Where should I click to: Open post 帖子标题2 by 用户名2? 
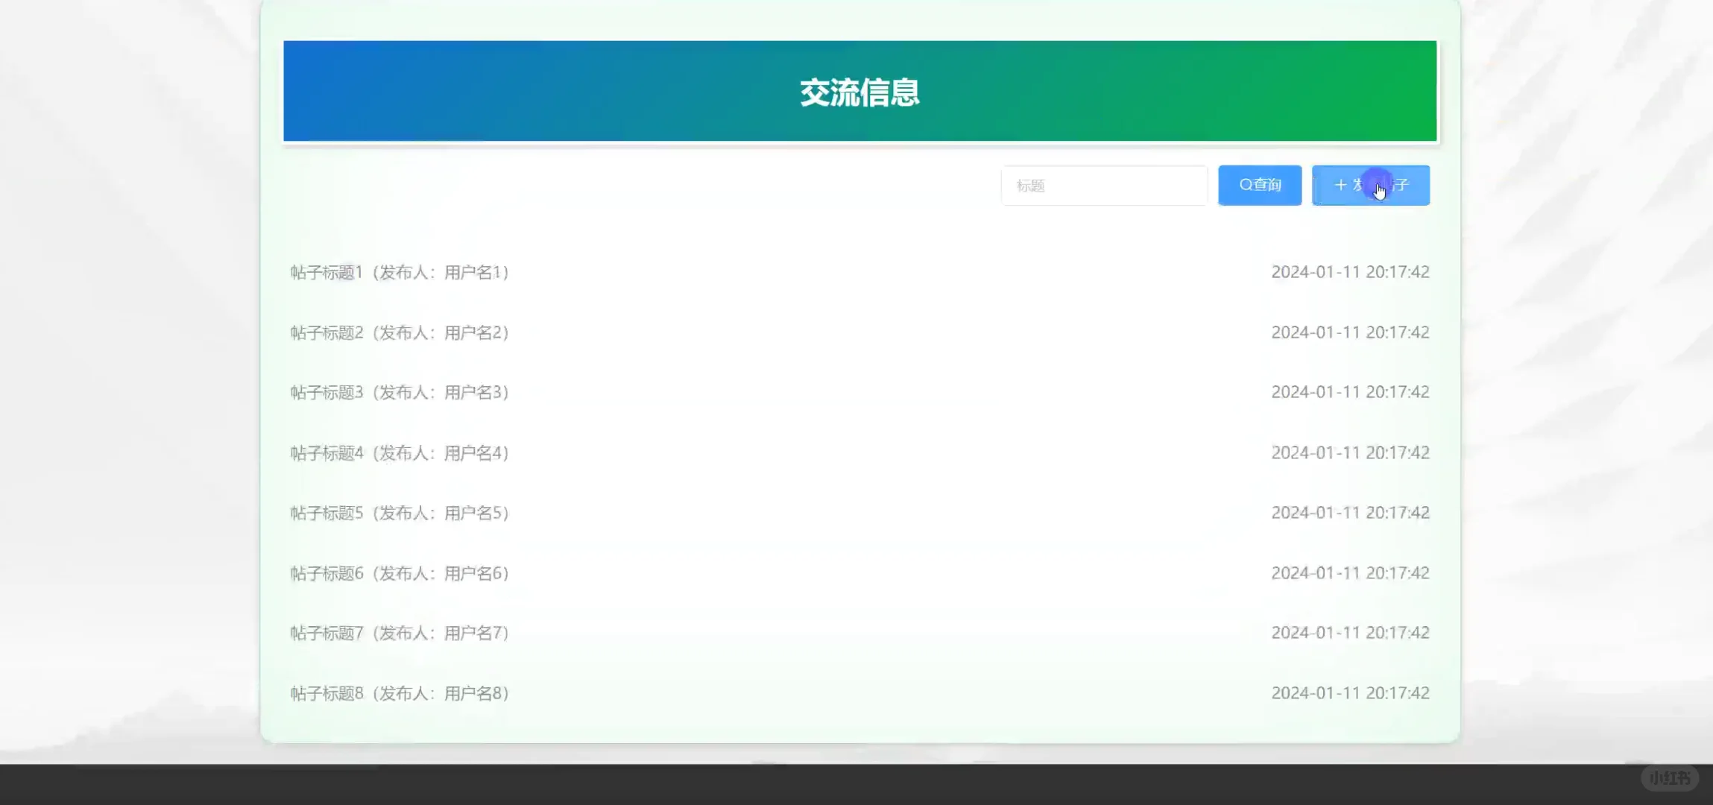pos(399,332)
